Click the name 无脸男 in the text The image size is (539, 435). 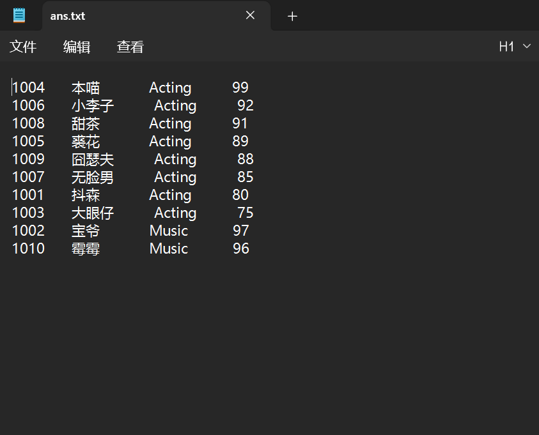pos(93,177)
